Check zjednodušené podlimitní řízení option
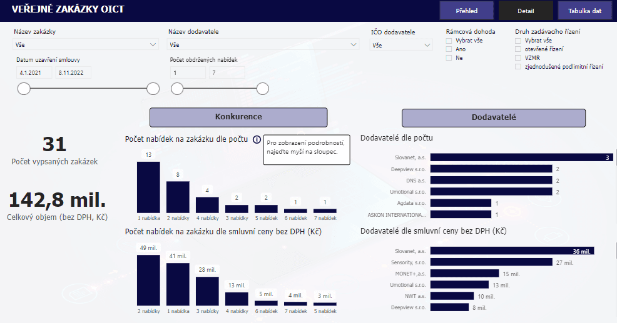Viewport: 617px width, 323px height. click(518, 67)
